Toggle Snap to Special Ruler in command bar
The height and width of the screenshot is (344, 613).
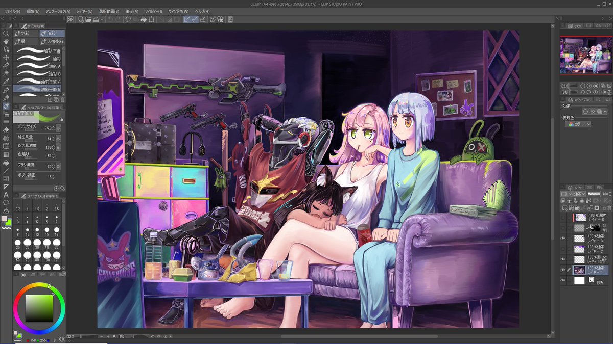point(195,19)
